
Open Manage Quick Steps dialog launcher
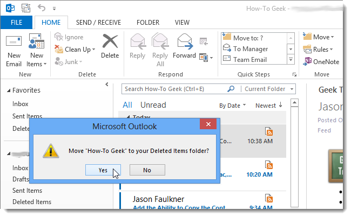pos(294,74)
